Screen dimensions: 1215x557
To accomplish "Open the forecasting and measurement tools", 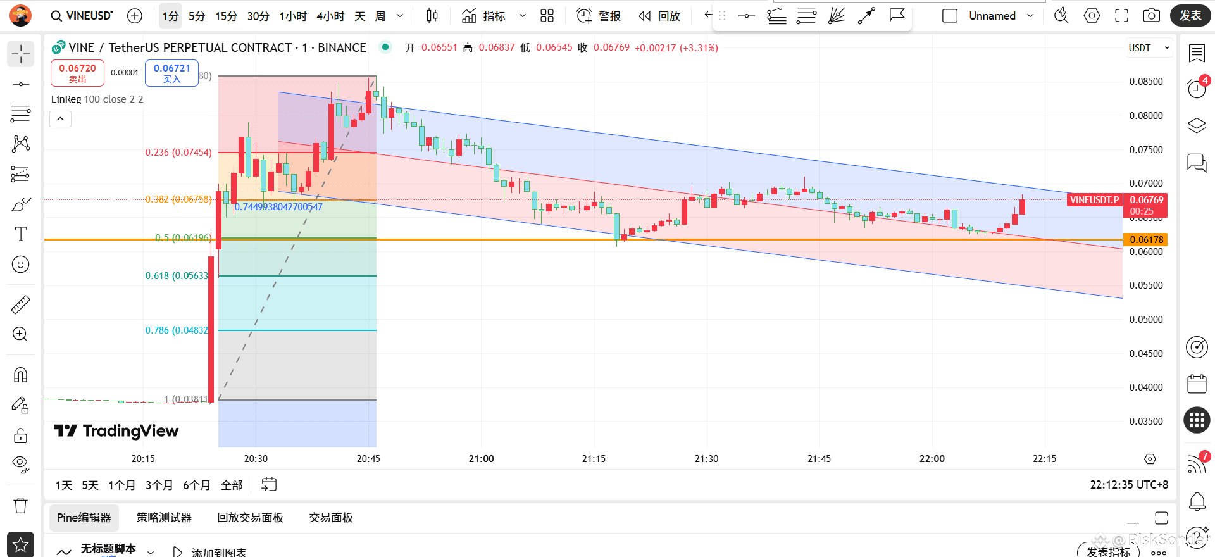I will pos(21,173).
